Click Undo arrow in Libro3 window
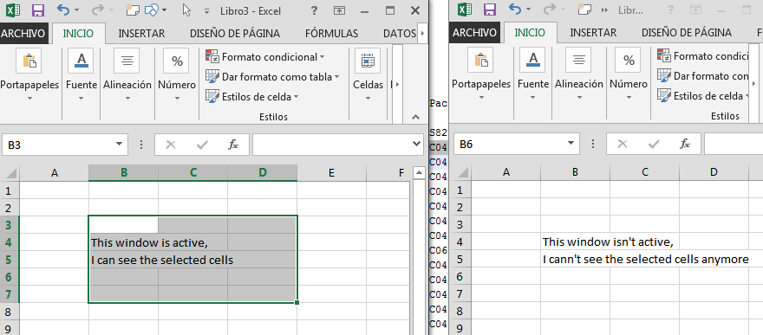The height and width of the screenshot is (335, 763). point(63,10)
